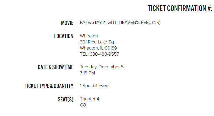Click the Ticket Confirmation # heading
The image size is (214, 116).
click(x=181, y=8)
